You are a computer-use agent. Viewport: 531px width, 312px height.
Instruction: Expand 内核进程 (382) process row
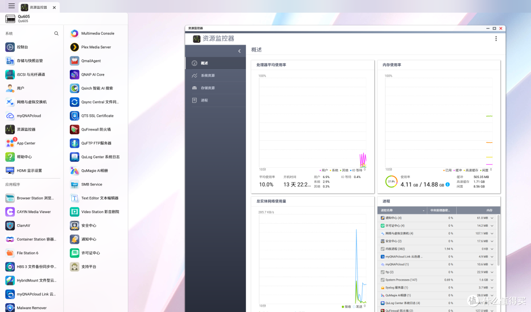pyautogui.click(x=492, y=249)
